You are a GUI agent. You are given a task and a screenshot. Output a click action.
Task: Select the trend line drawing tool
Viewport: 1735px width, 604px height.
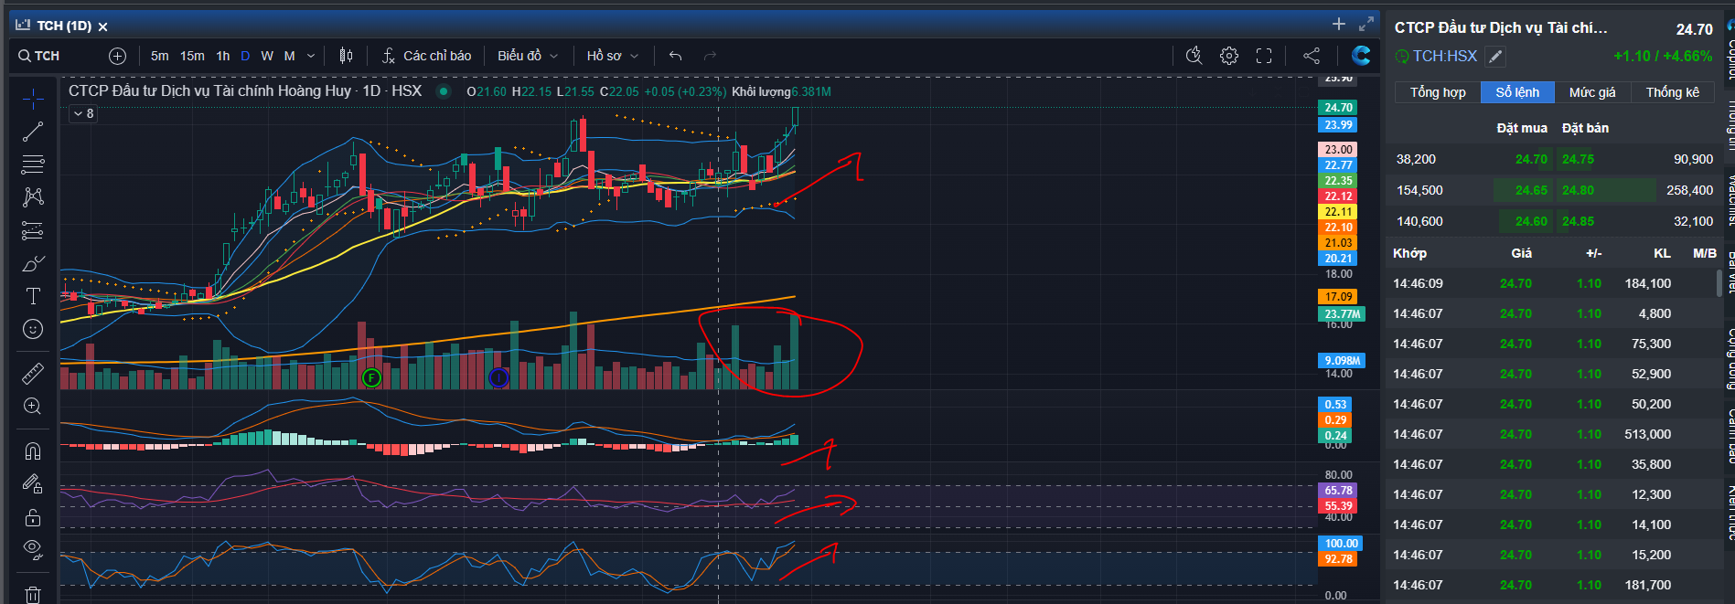33,132
